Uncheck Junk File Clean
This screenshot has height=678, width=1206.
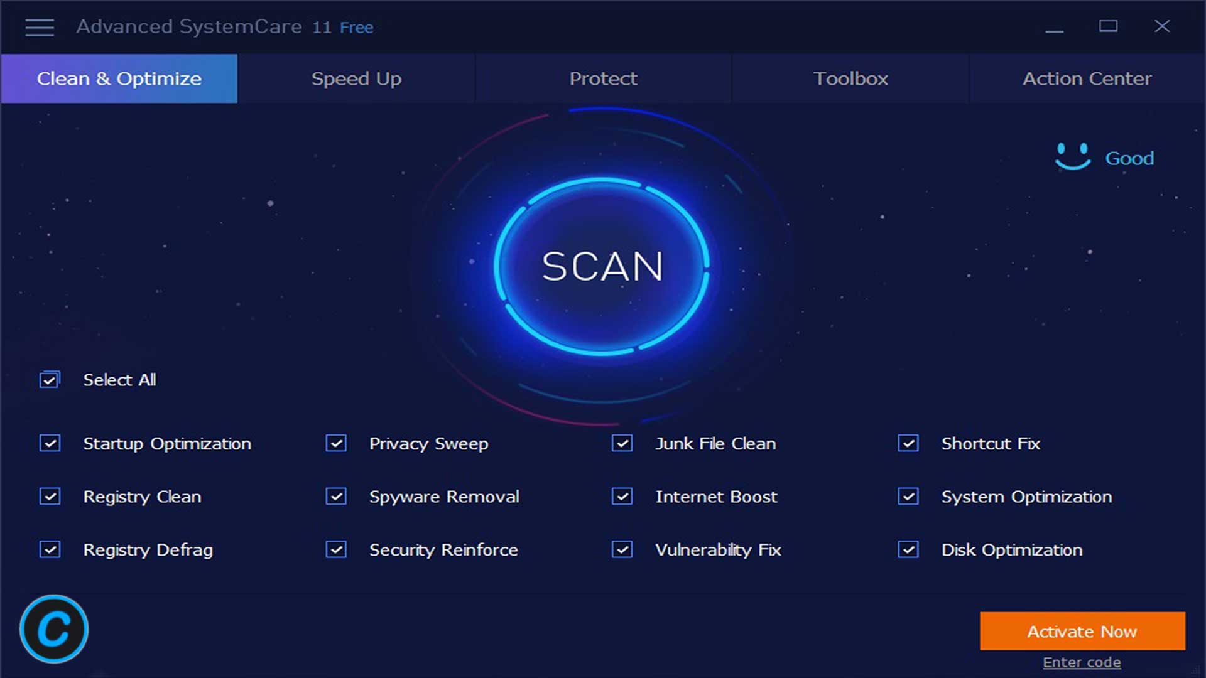tap(622, 443)
